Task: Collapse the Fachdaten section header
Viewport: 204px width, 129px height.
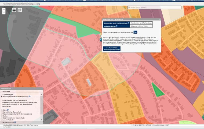Action: pyautogui.click(x=6, y=91)
